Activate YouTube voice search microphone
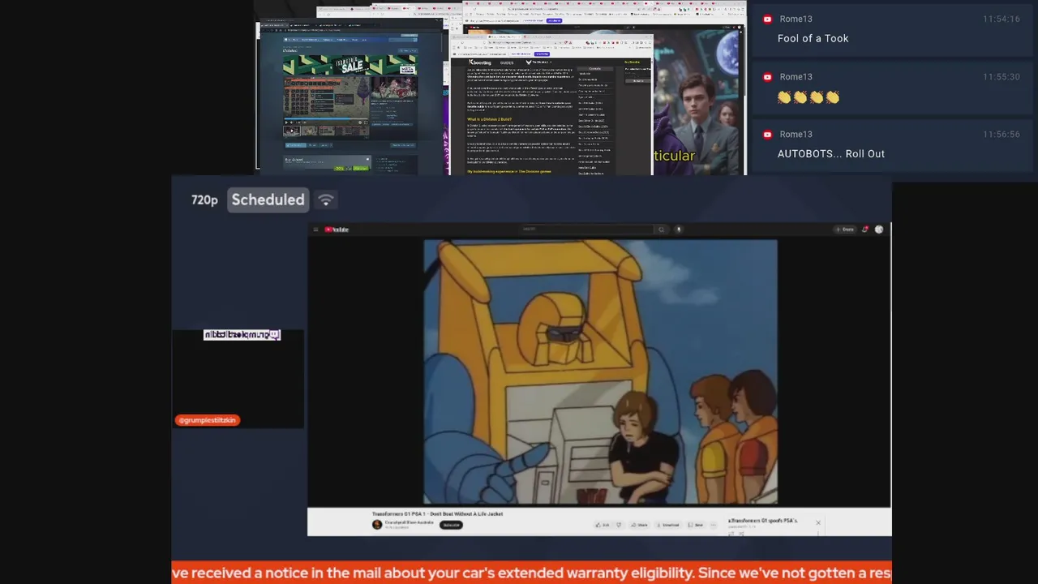 point(679,230)
